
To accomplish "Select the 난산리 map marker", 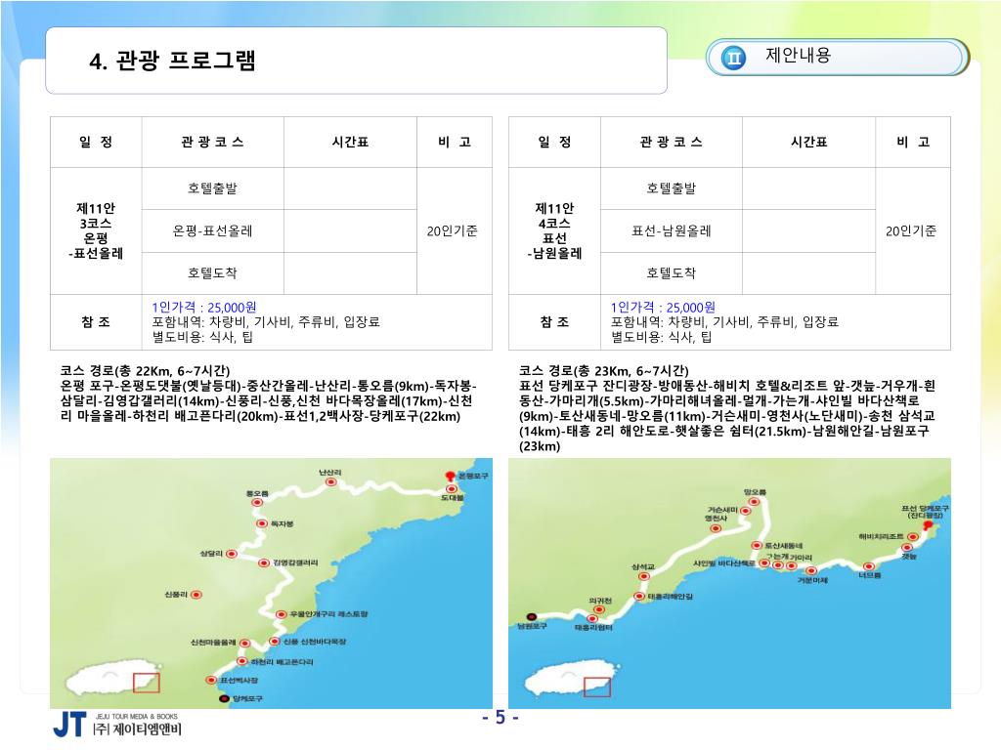I will point(330,482).
